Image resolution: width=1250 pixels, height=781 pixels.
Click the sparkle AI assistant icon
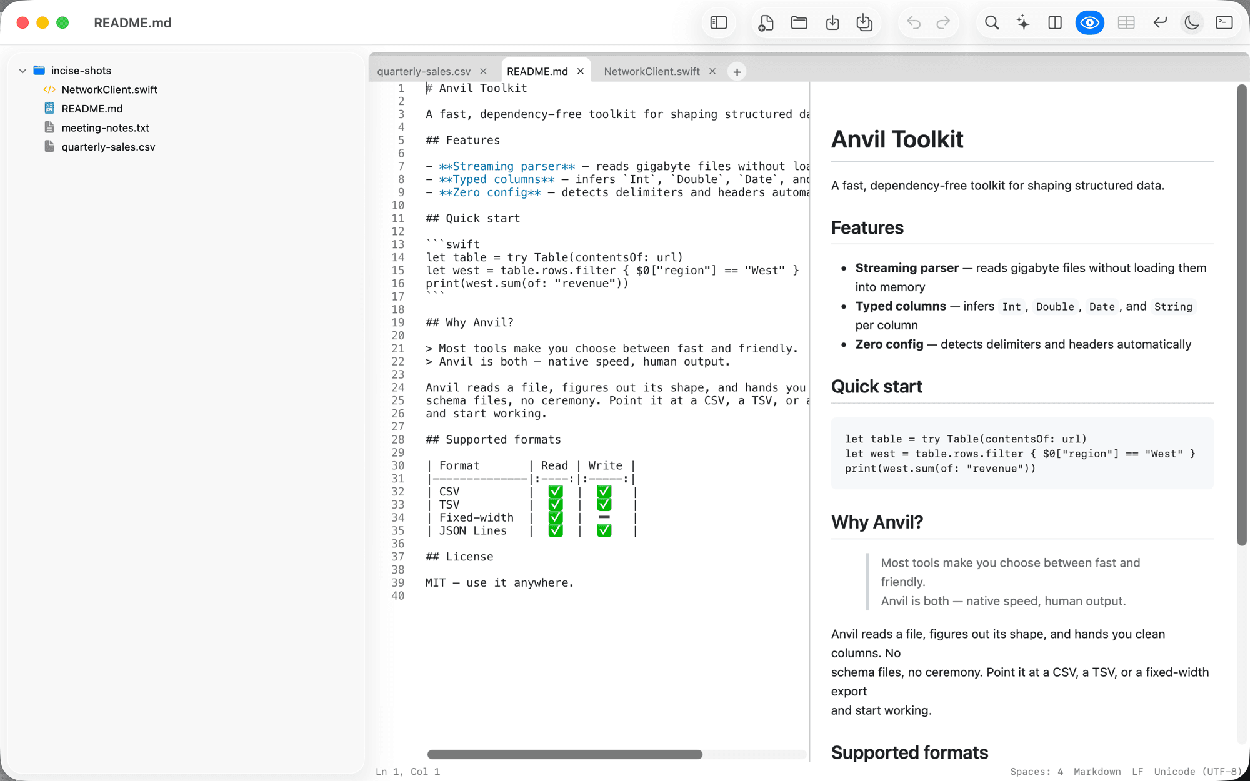[1023, 23]
